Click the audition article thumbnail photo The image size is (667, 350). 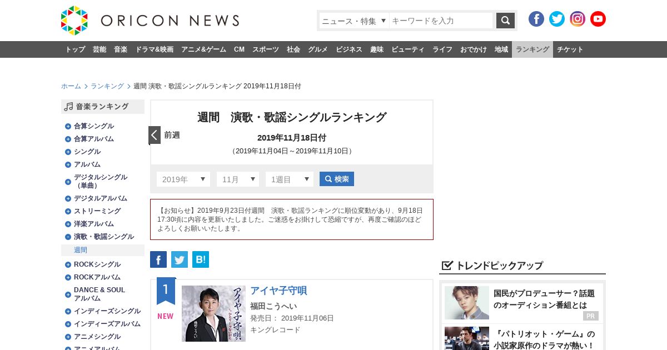[467, 303]
